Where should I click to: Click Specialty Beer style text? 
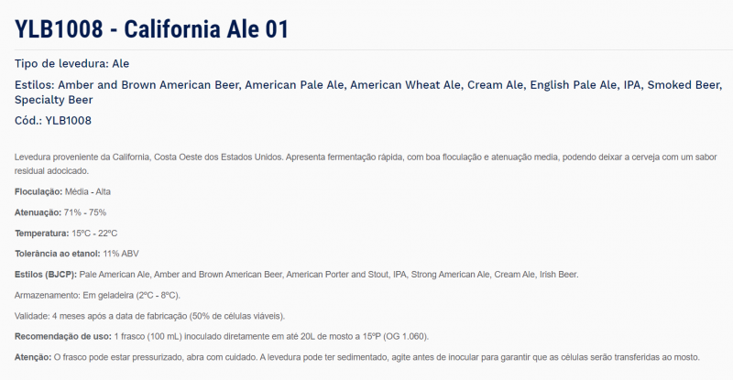[54, 100]
